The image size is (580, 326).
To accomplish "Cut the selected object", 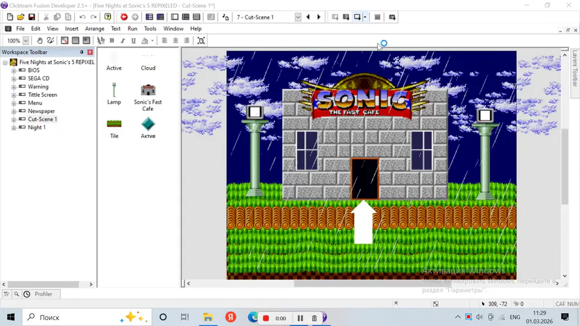I will 46,17.
